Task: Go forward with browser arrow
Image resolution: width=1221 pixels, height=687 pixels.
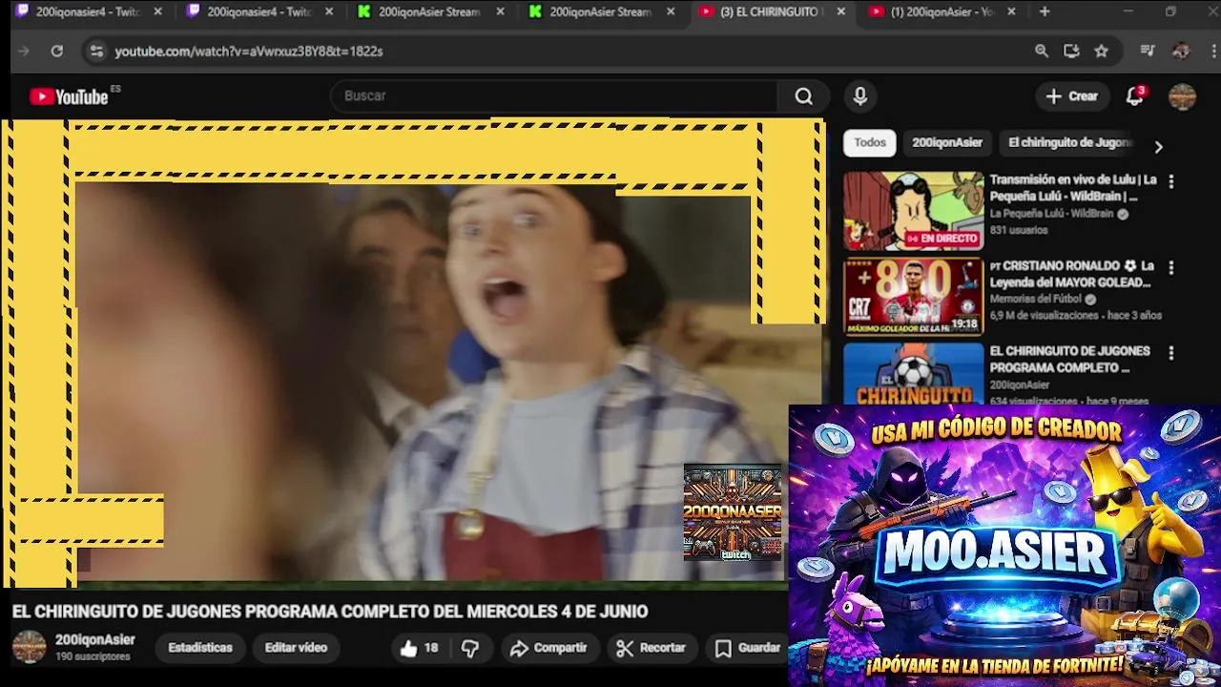Action: (x=24, y=52)
